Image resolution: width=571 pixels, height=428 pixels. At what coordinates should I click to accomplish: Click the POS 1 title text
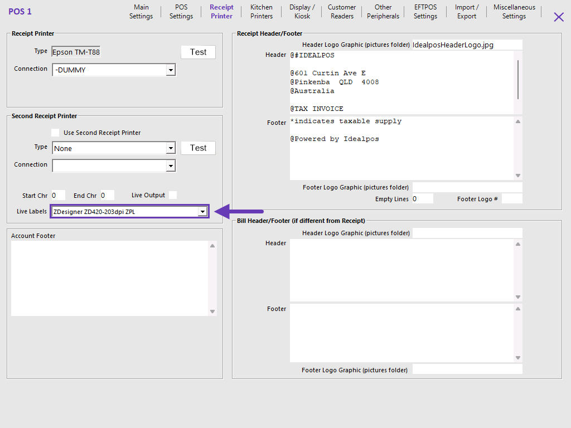click(x=20, y=12)
